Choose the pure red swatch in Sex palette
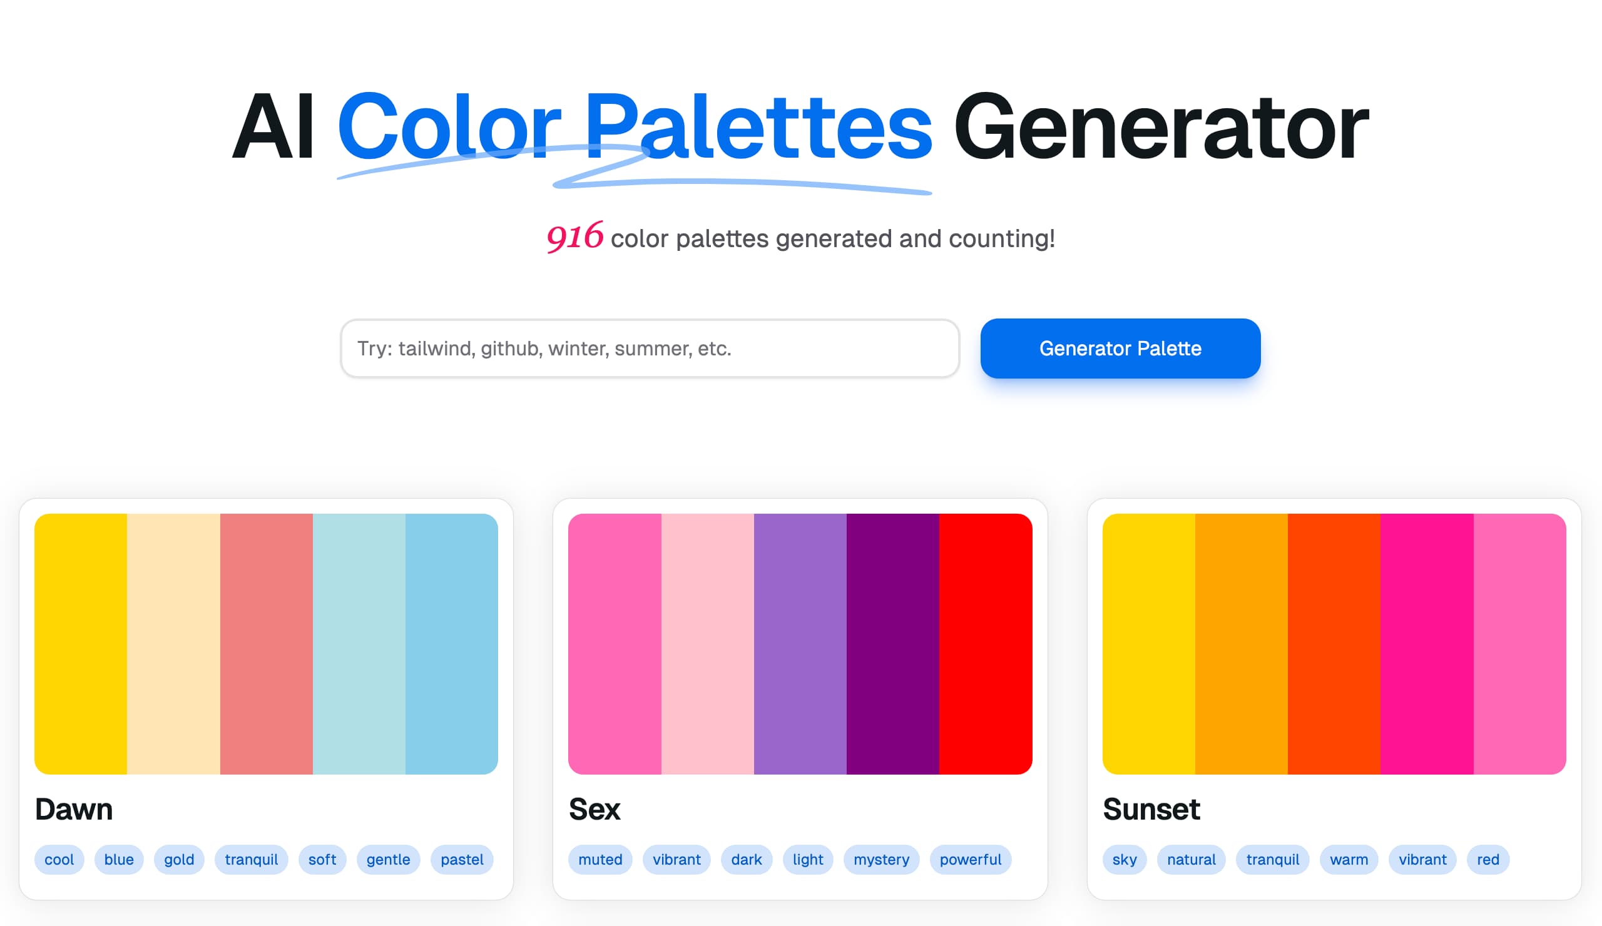This screenshot has width=1602, height=926. click(985, 643)
